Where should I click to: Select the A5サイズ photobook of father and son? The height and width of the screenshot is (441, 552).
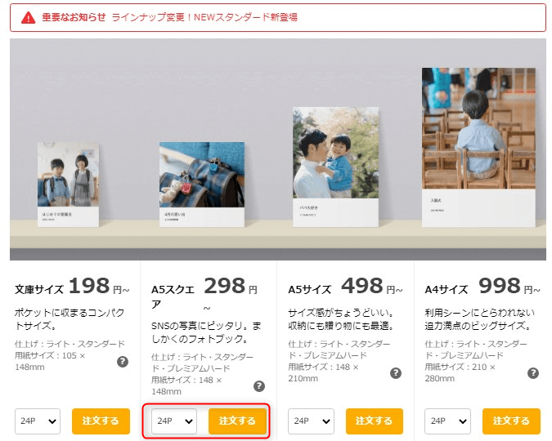[335, 167]
